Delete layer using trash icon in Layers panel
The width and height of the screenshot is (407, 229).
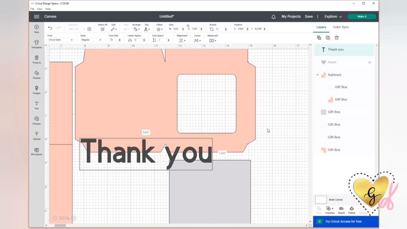coord(337,38)
